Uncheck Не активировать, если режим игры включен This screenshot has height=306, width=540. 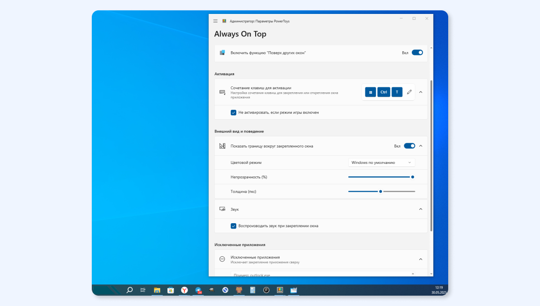(x=234, y=112)
